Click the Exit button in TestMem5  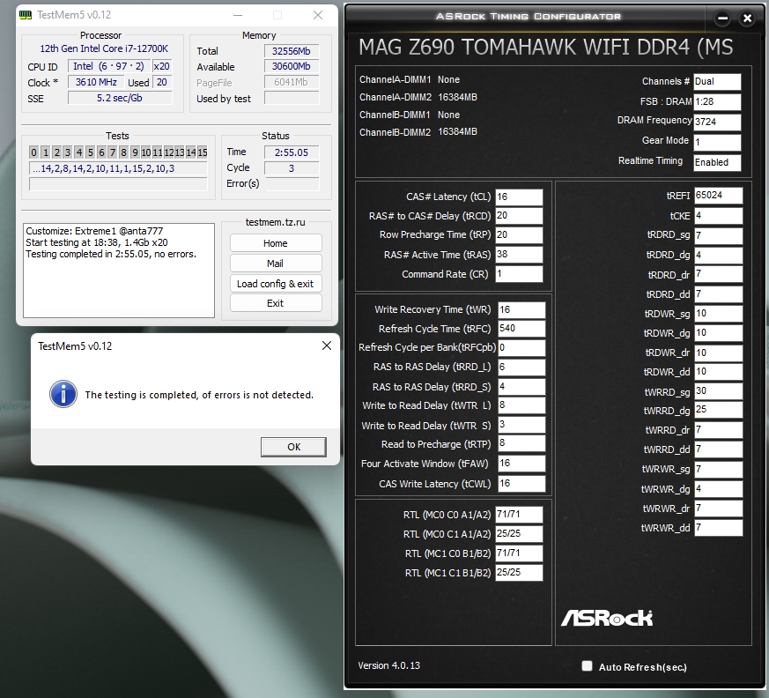coord(276,303)
